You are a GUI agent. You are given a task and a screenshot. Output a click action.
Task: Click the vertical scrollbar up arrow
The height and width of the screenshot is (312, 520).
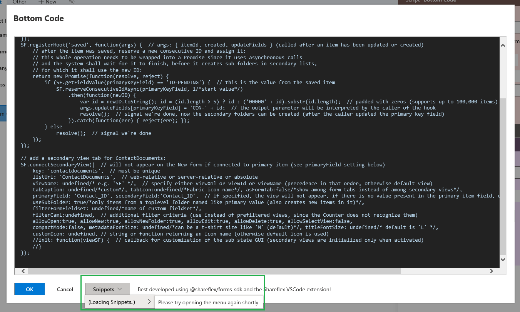(x=502, y=45)
